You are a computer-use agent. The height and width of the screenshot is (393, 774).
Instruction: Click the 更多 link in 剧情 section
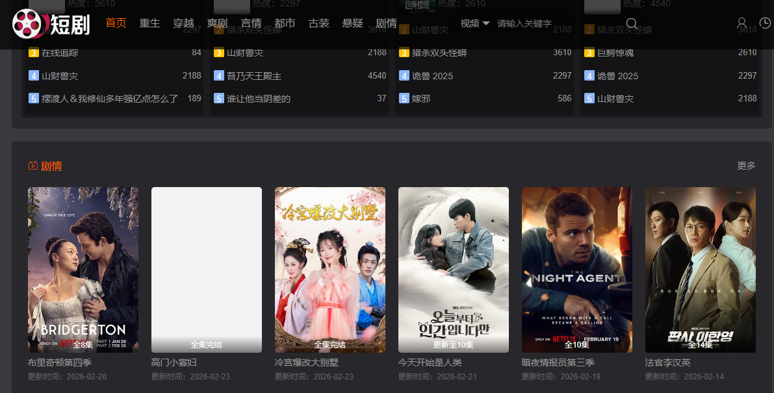[746, 166]
